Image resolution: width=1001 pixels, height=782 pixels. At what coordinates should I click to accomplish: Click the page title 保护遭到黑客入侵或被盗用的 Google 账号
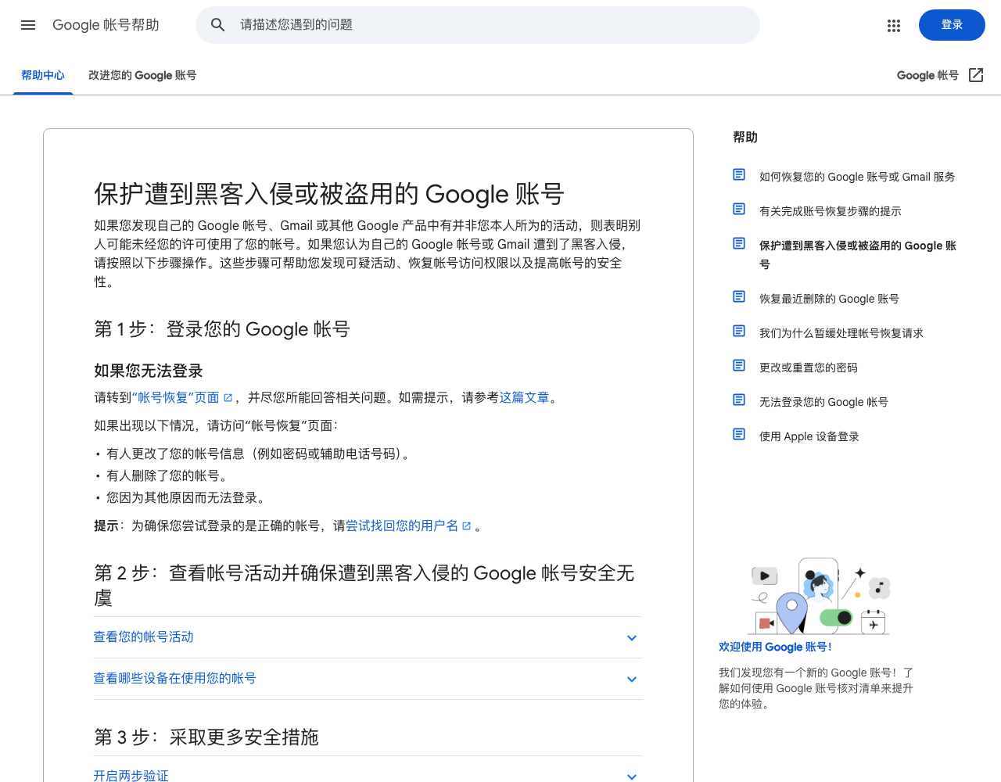coord(329,194)
